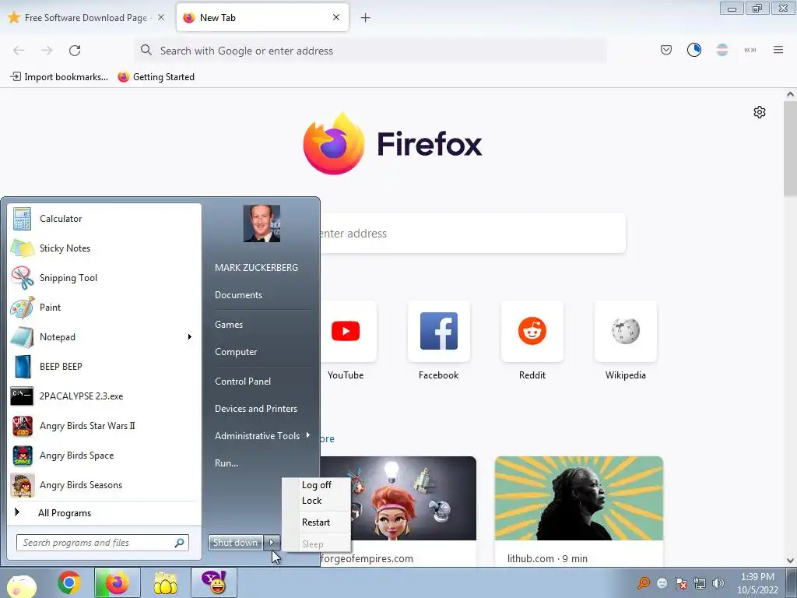This screenshot has height=598, width=797.
Task: Open Getting Started bookmark
Action: point(156,77)
